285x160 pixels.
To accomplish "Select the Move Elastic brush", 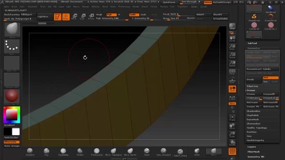I will [130, 152].
